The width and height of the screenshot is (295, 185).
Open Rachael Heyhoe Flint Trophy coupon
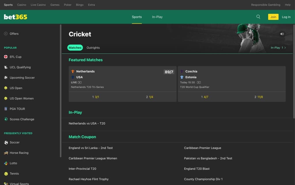pyautogui.click(x=89, y=179)
